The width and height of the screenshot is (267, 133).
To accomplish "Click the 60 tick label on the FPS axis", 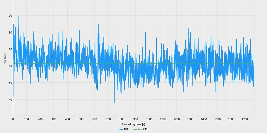I will 10,66.
